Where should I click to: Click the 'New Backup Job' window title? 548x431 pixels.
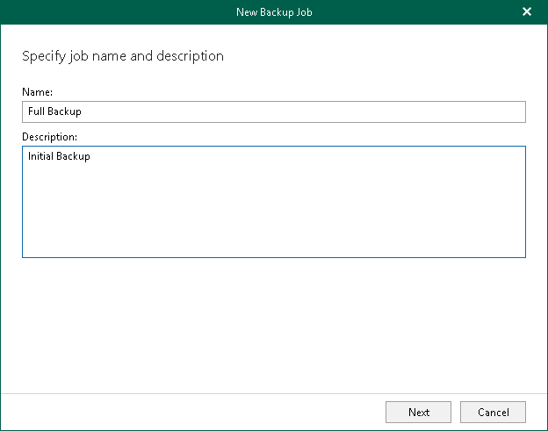(273, 11)
